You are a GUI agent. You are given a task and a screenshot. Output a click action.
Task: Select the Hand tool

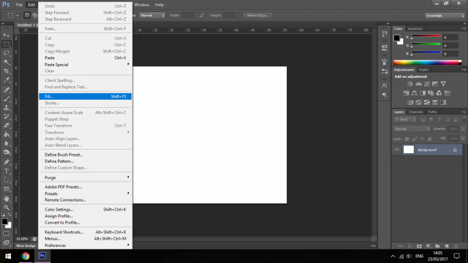pos(6,198)
